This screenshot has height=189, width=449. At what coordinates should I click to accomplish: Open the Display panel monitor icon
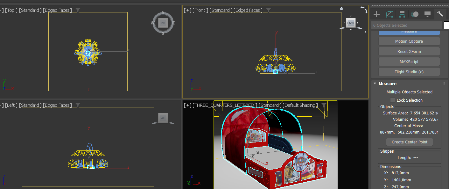click(x=427, y=14)
